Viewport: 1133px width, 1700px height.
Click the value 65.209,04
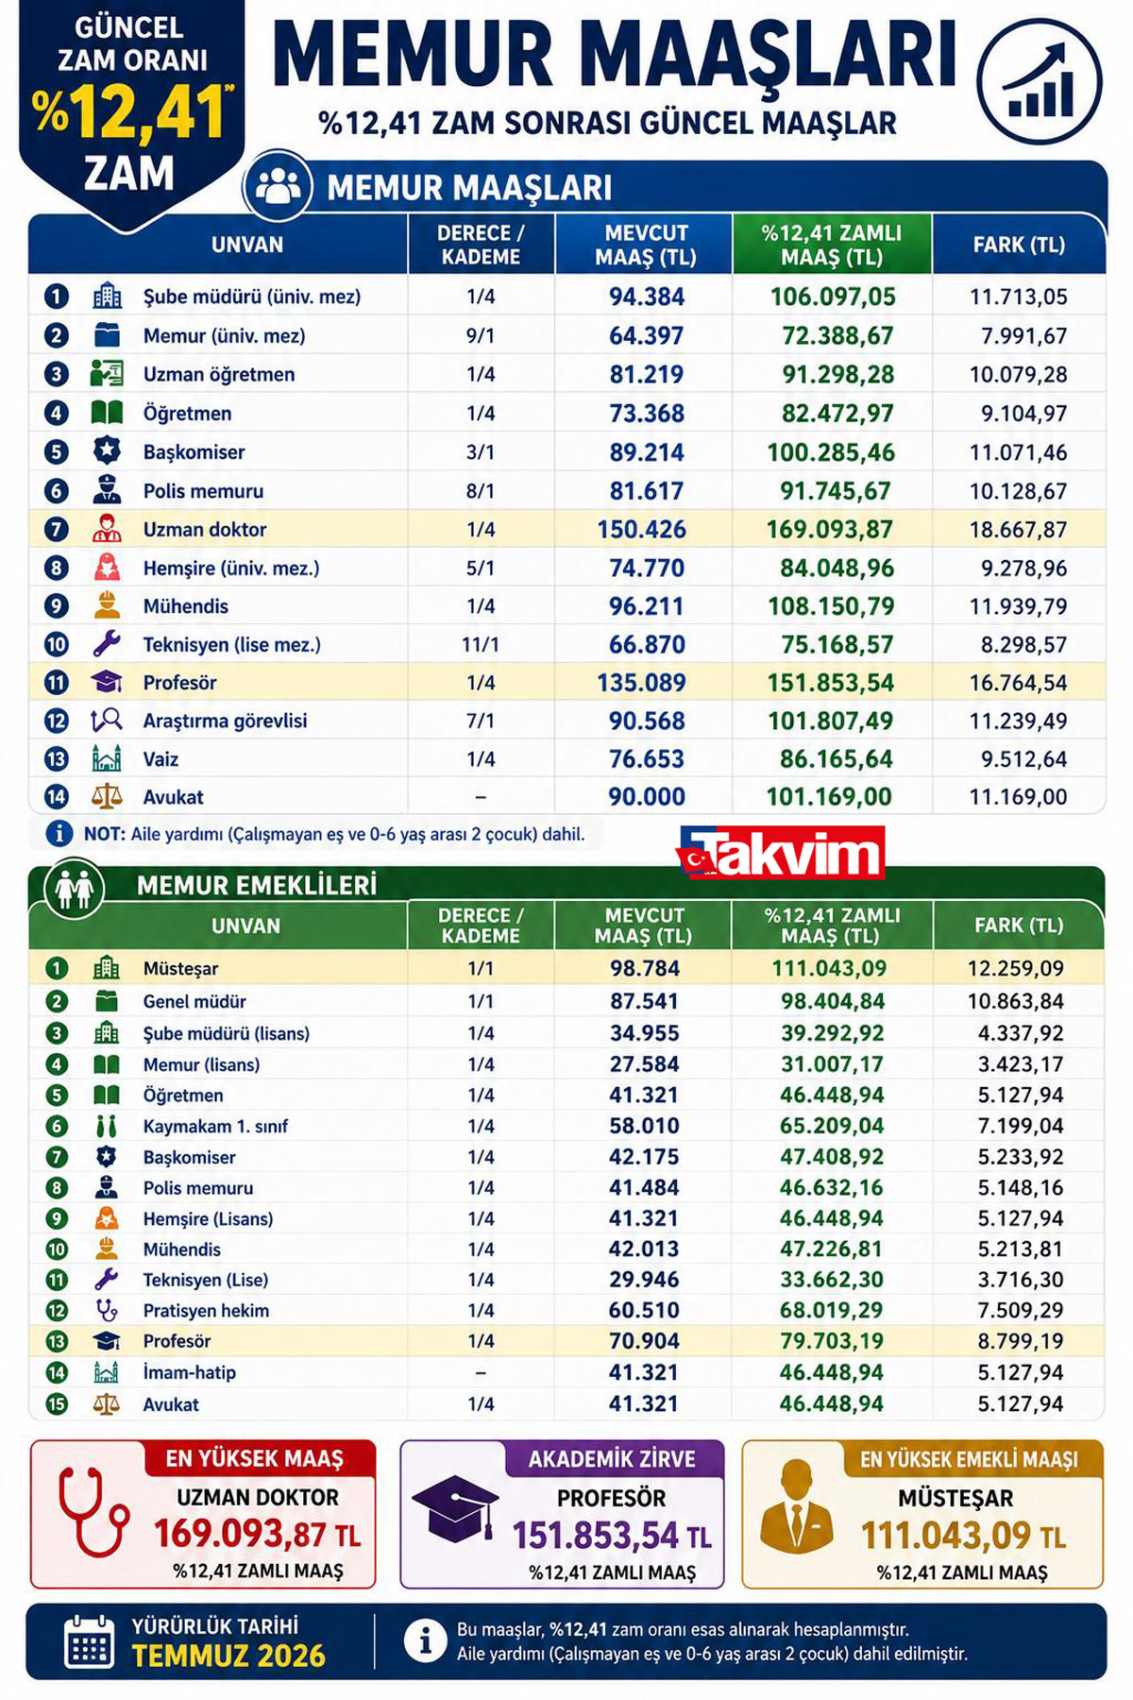pyautogui.click(x=833, y=1126)
